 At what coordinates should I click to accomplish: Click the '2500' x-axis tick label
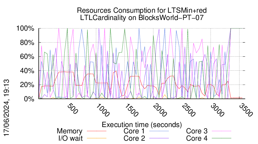pyautogui.click(x=188, y=110)
